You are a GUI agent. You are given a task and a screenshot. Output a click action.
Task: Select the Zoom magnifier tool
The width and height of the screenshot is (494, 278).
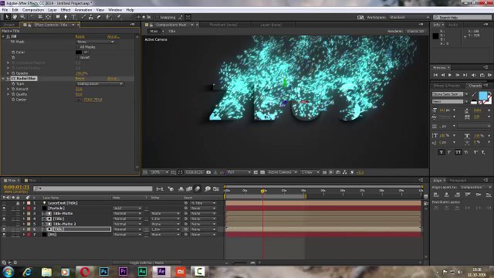click(22, 17)
